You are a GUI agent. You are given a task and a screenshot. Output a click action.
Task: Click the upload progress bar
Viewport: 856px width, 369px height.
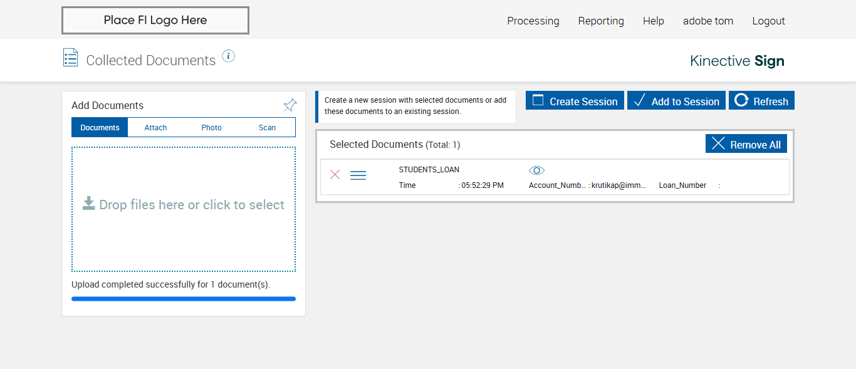coord(183,299)
